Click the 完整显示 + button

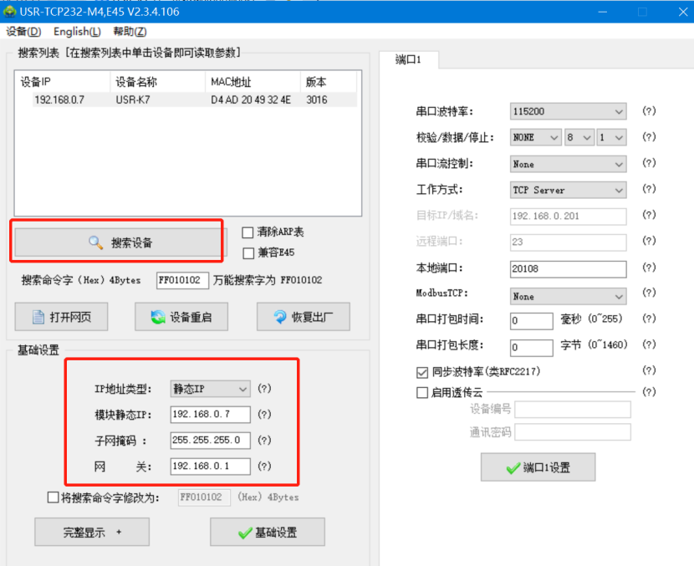(x=92, y=533)
